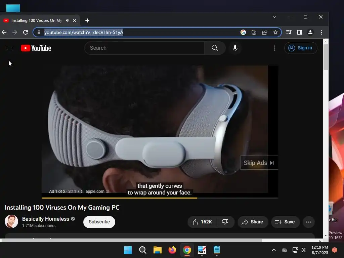Dislike the video with thumbs down
Image resolution: width=344 pixels, height=258 pixels.
tap(225, 222)
